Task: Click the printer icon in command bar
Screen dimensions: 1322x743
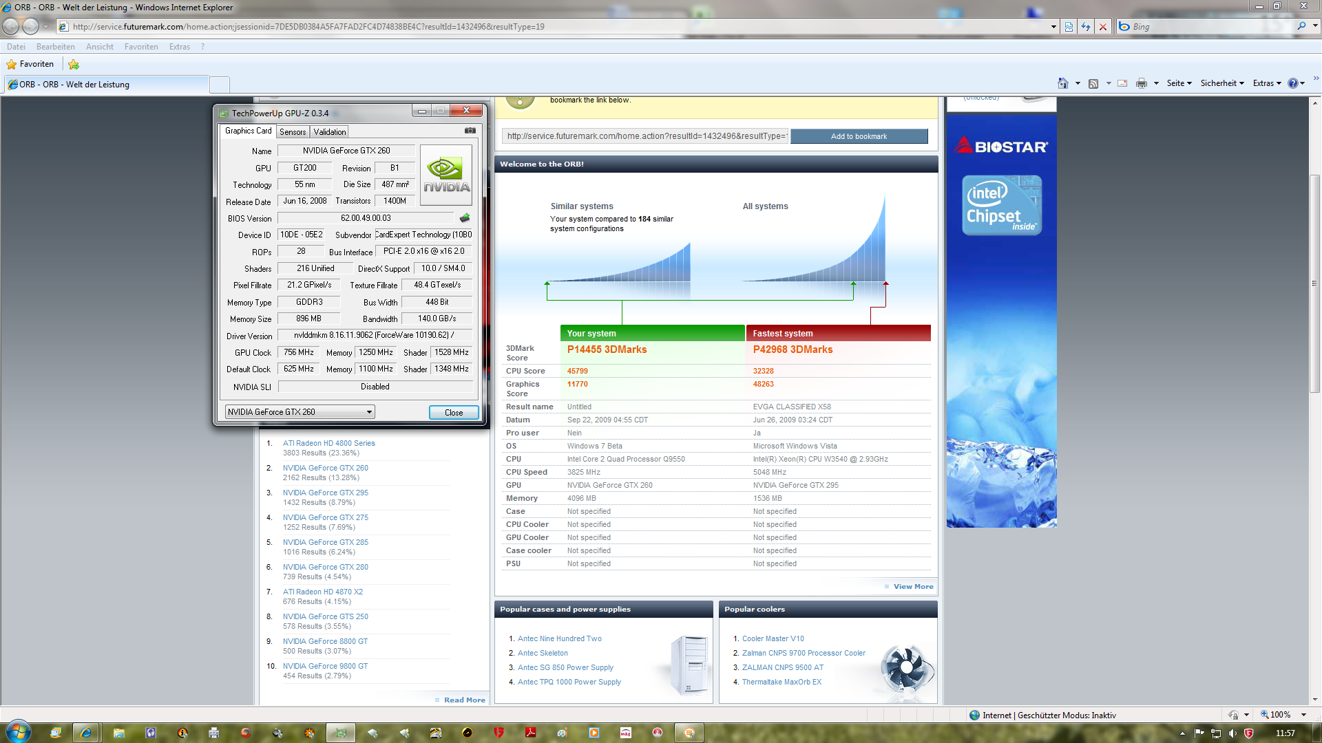Action: 1141,83
